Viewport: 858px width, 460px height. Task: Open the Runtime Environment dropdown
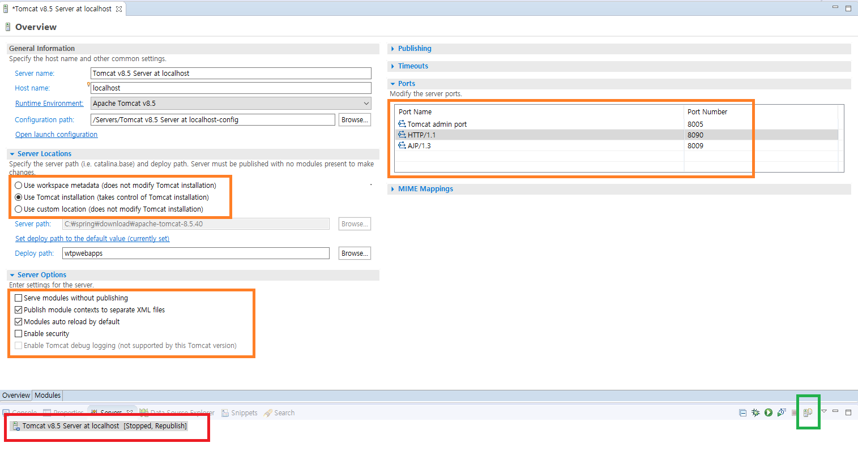pos(231,104)
